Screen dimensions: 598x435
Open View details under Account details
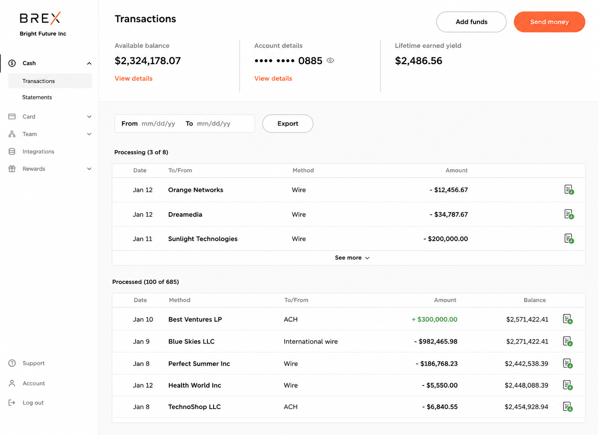pyautogui.click(x=273, y=78)
